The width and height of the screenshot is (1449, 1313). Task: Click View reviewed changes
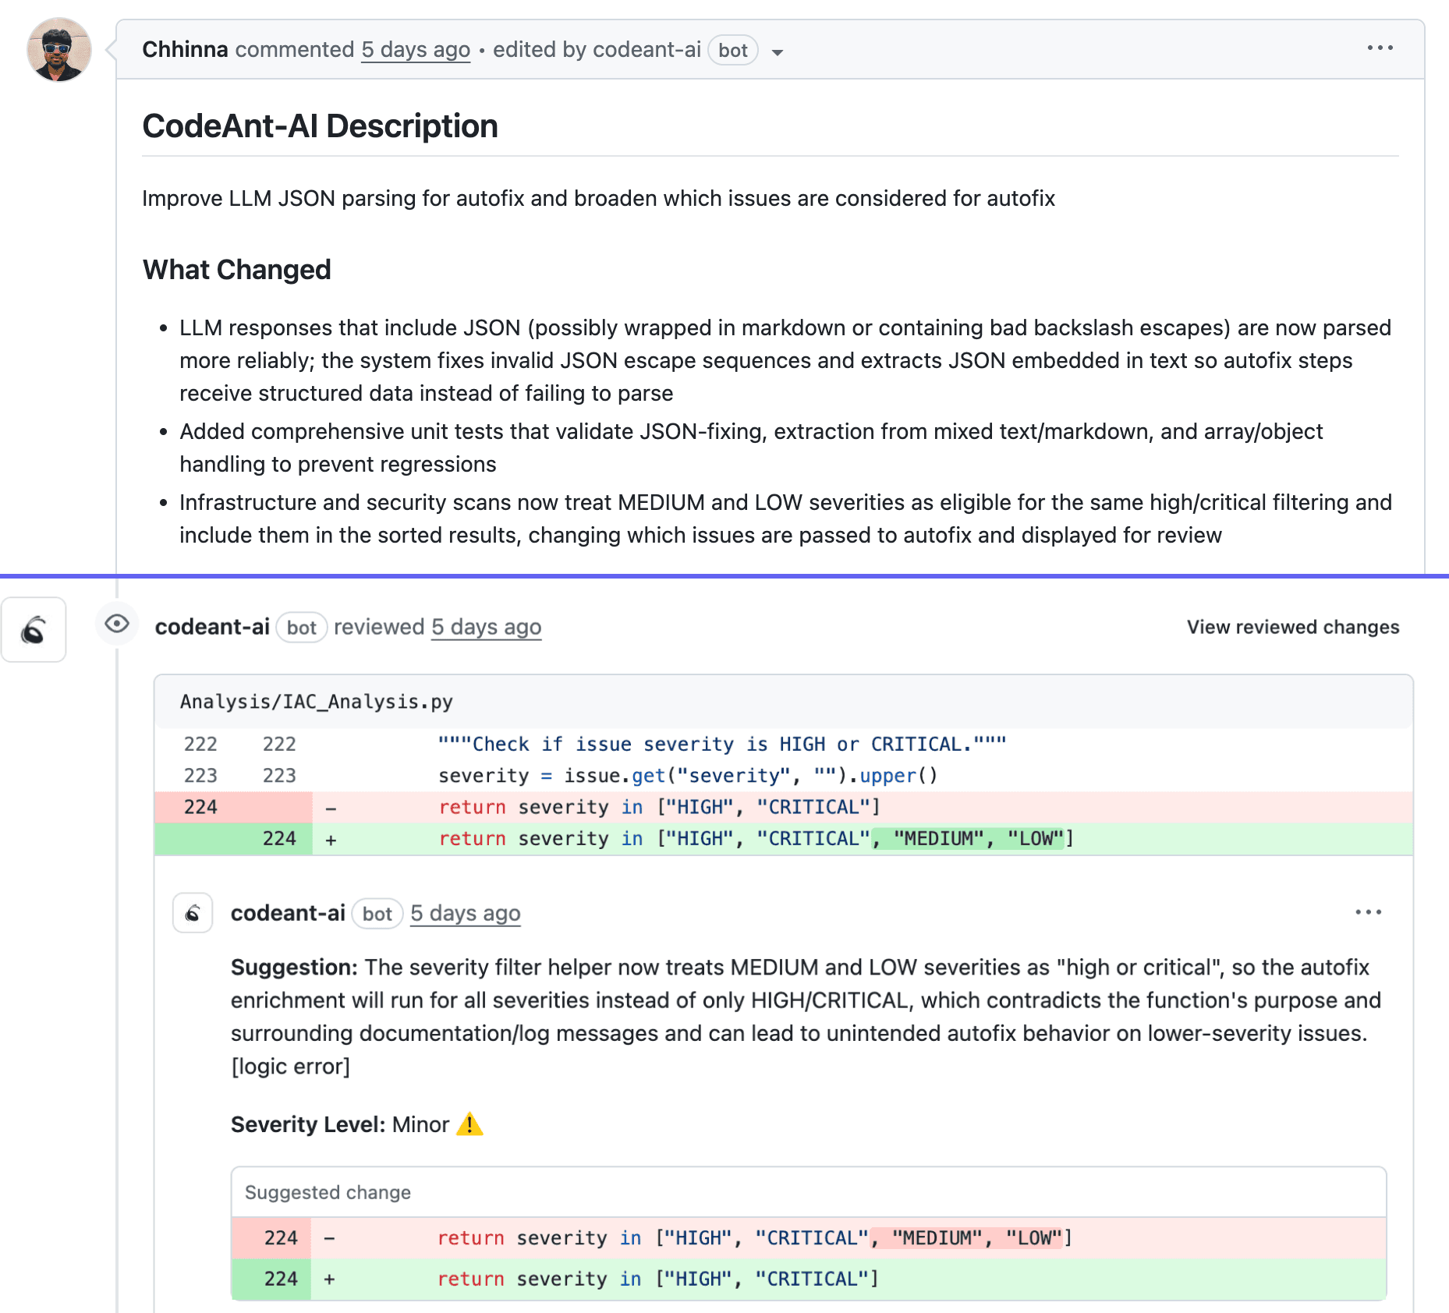(x=1293, y=627)
